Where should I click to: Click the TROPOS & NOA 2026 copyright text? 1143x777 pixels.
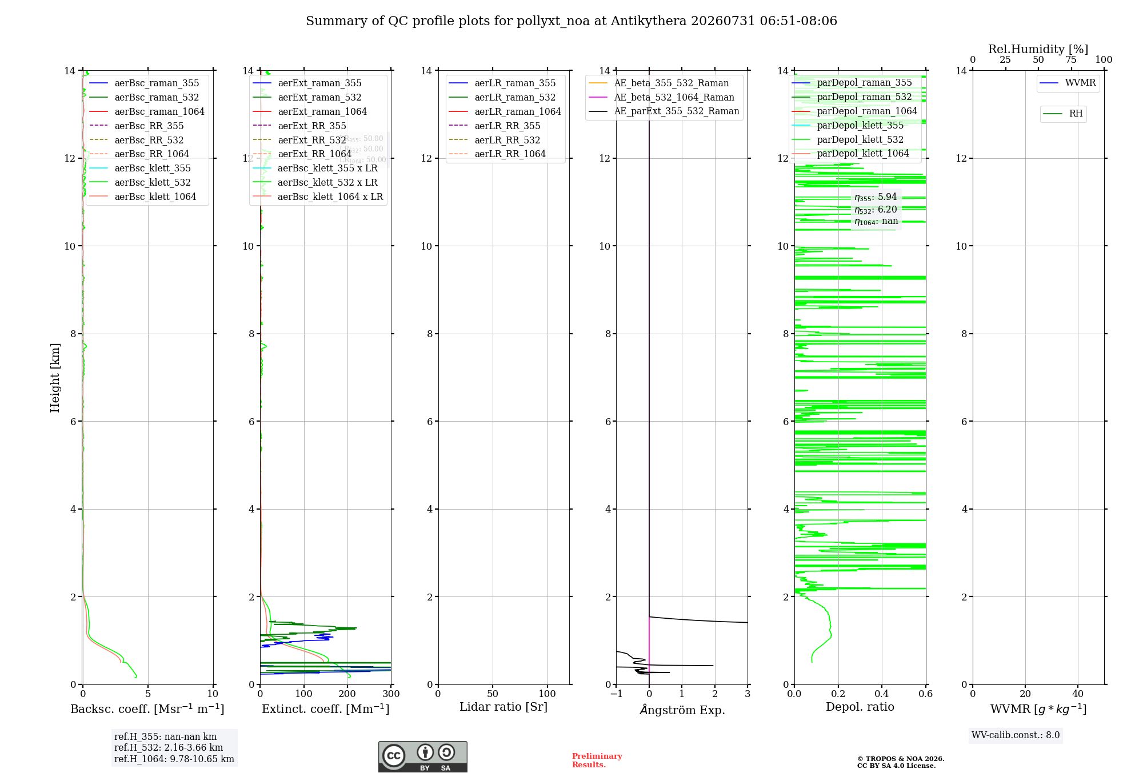[901, 762]
